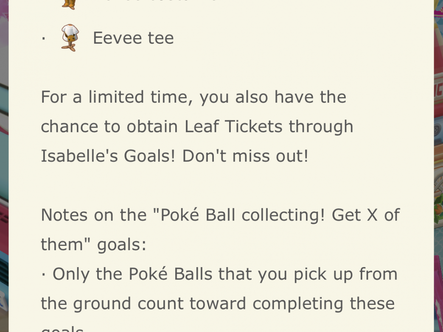Tap the Eevee tee shirt icon
Image resolution: width=443 pixels, height=332 pixels.
pos(70,38)
